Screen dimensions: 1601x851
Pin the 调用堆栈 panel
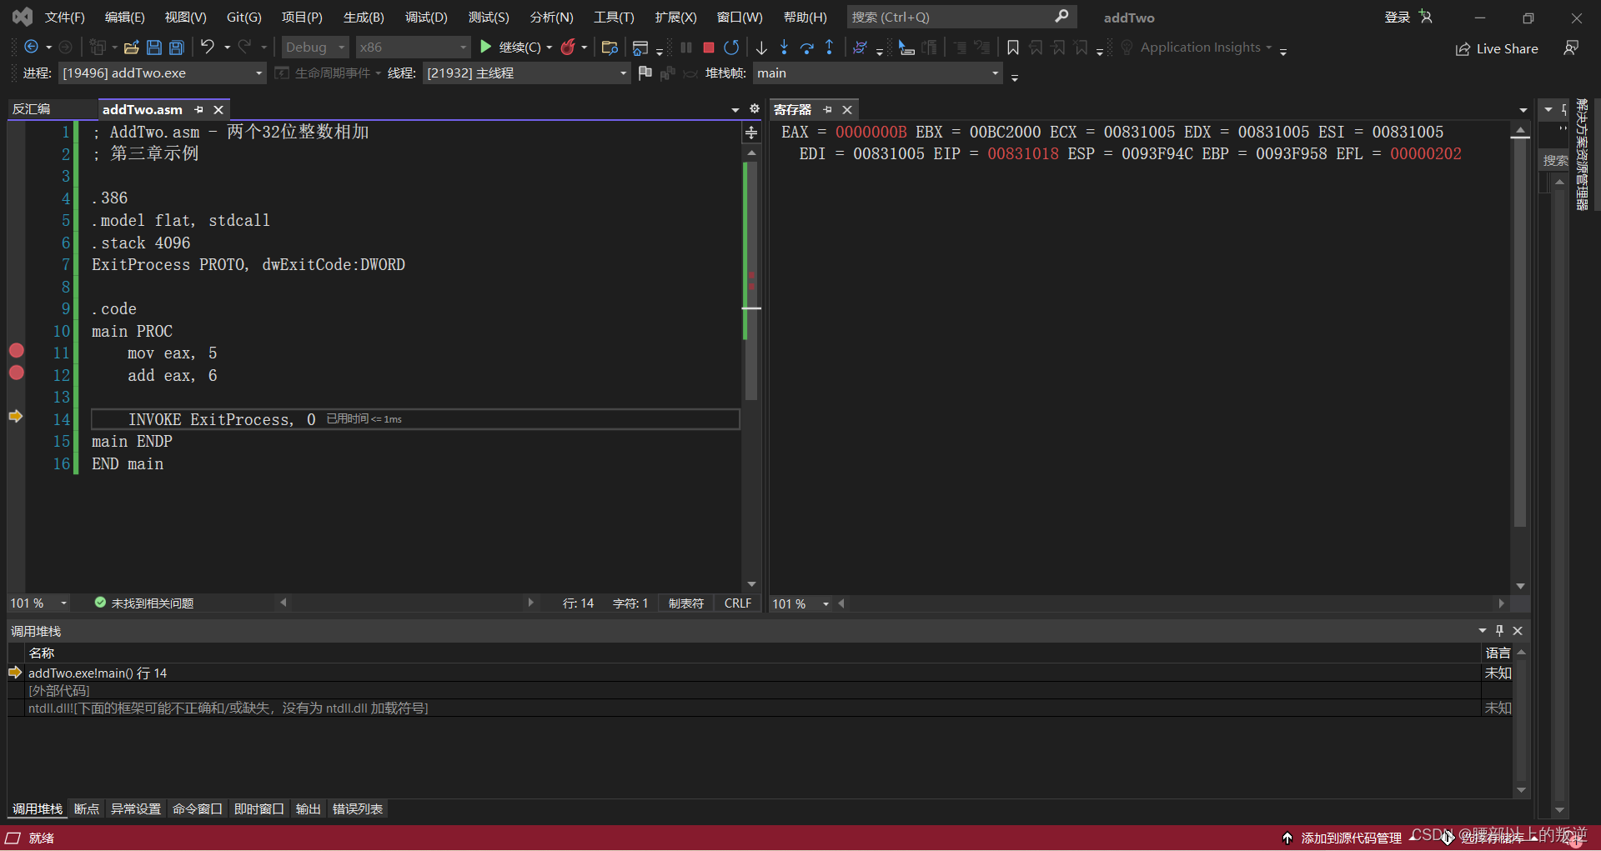click(x=1499, y=631)
